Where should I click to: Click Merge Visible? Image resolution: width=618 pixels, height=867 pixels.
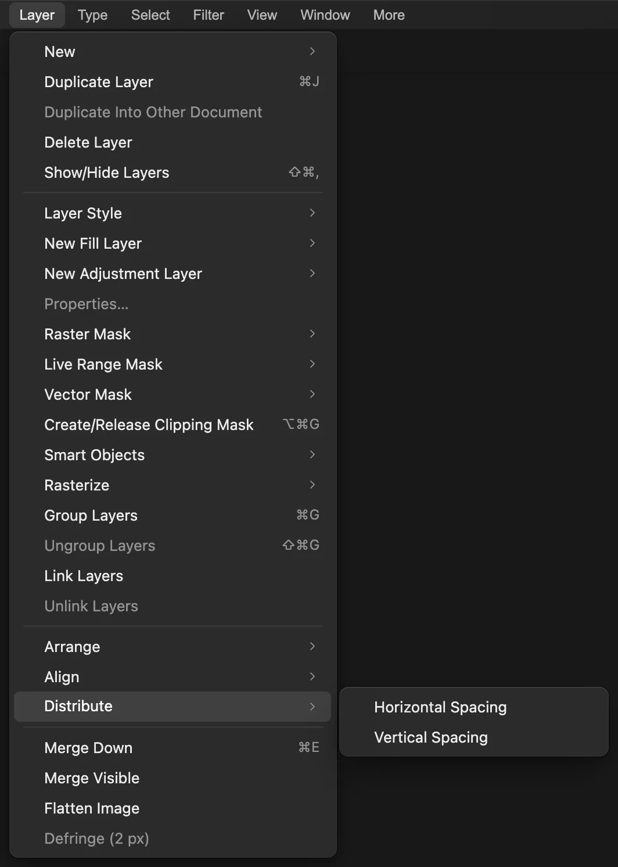coord(173,778)
